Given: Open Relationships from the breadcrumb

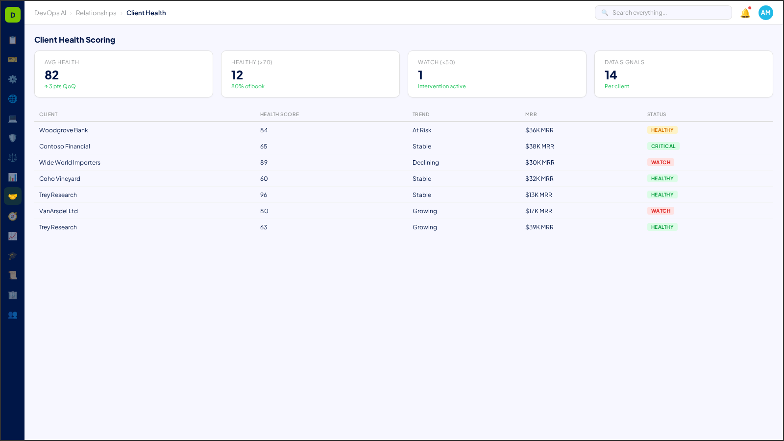Looking at the screenshot, I should pos(96,13).
